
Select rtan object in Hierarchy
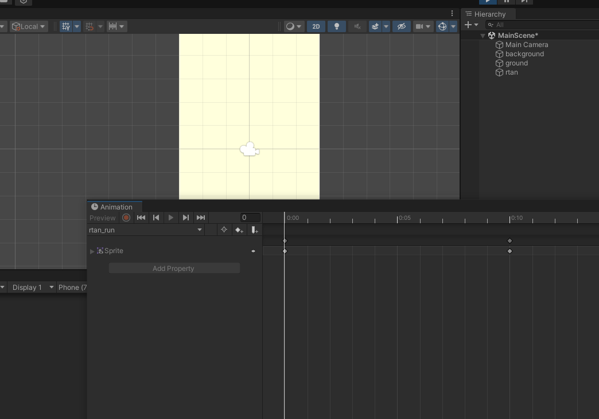(512, 72)
